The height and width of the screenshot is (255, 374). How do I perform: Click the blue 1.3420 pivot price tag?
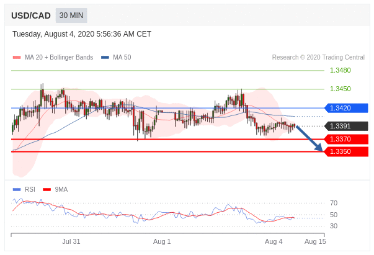tap(346, 108)
